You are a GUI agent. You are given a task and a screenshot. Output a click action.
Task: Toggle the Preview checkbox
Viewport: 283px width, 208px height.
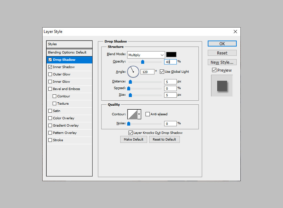coord(214,70)
